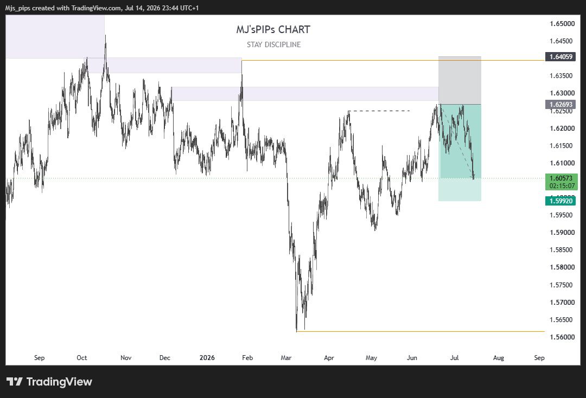Click the 1.56500 price axis value

pos(560,319)
